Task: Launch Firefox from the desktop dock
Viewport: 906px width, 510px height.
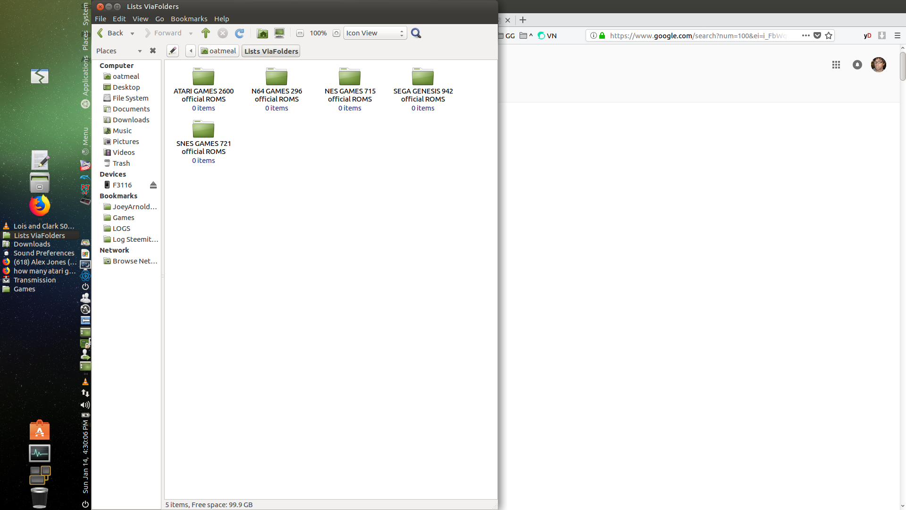Action: [40, 205]
